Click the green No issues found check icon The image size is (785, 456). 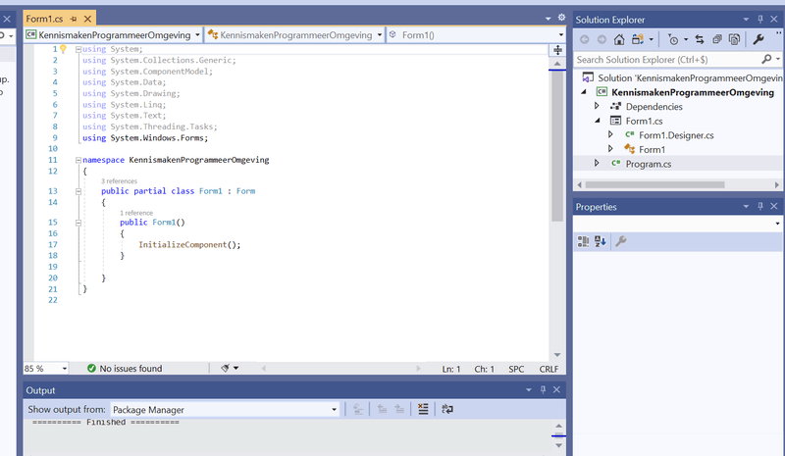pos(91,369)
